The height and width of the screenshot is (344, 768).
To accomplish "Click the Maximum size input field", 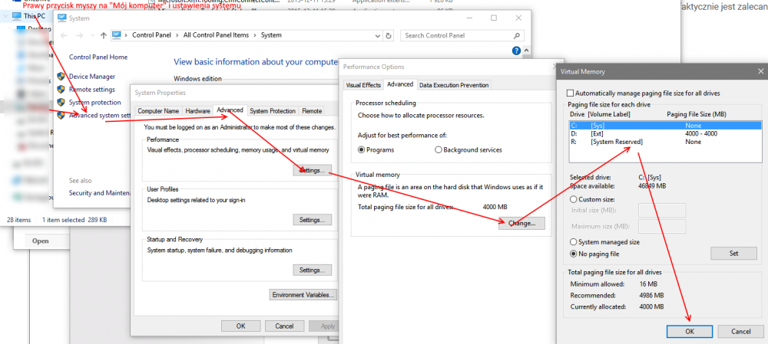I will (662, 227).
